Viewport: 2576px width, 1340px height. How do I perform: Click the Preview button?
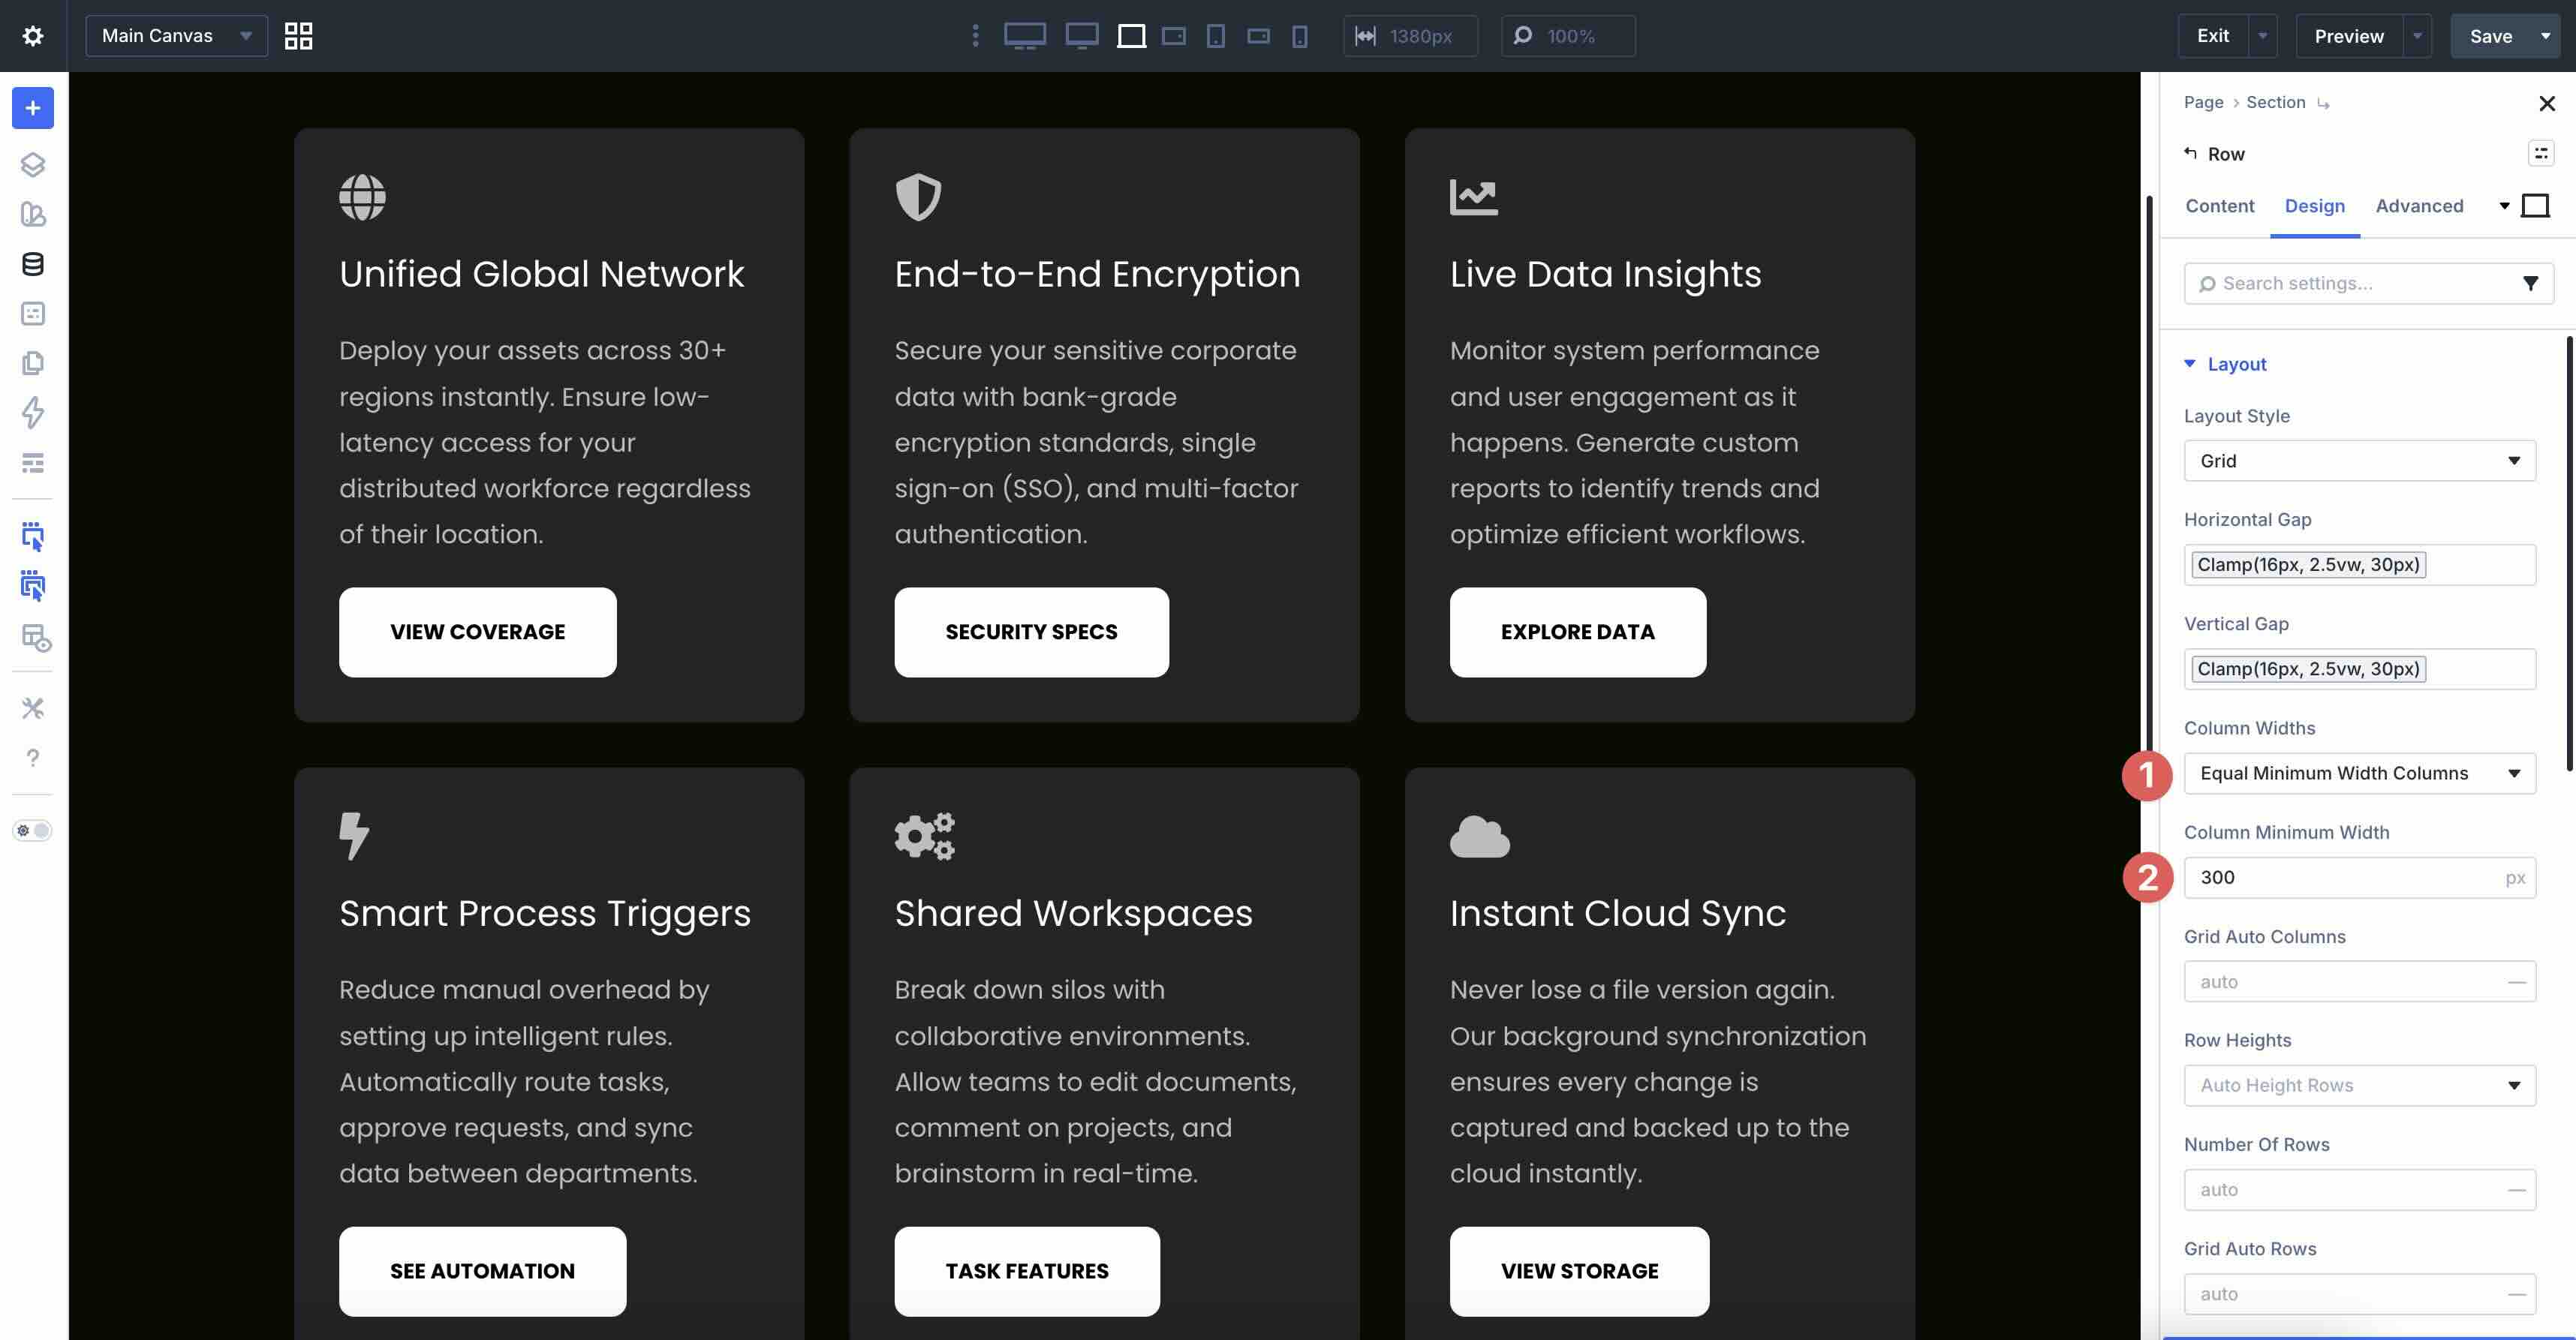[x=2348, y=35]
